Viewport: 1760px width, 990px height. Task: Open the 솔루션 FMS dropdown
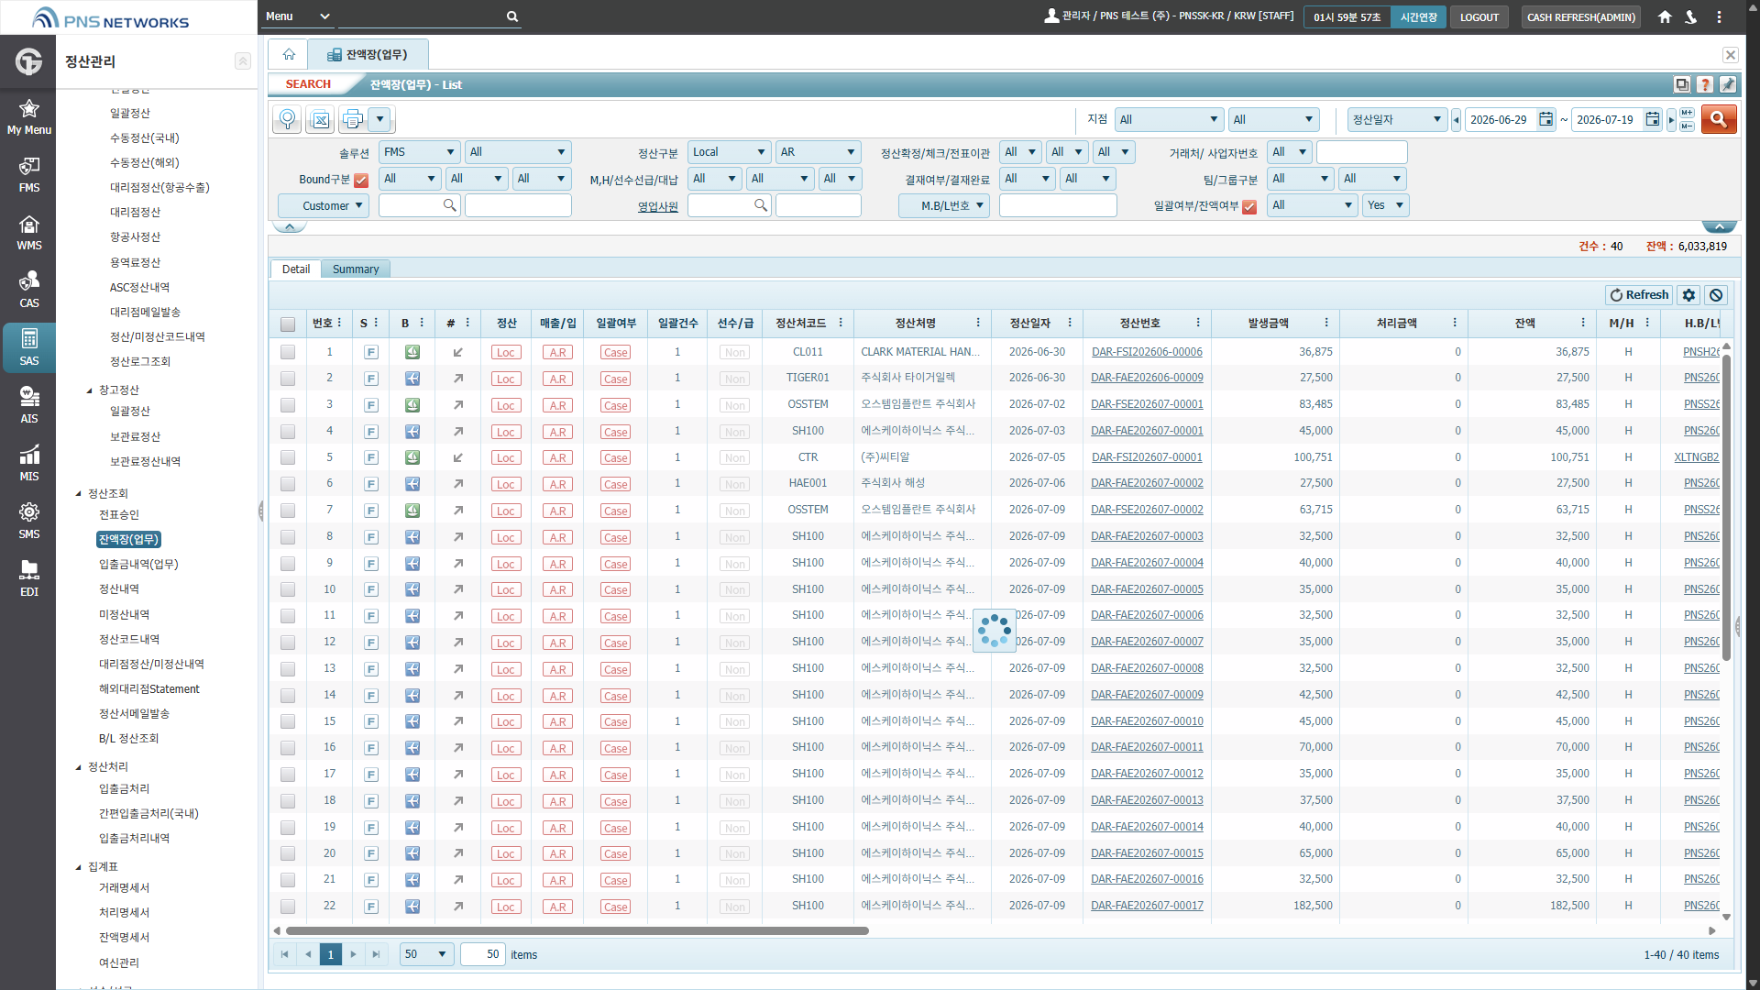pyautogui.click(x=419, y=152)
